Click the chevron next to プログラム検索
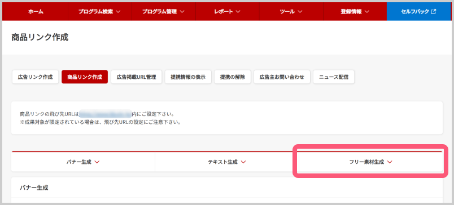Image resolution: width=454 pixels, height=205 pixels. pyautogui.click(x=118, y=12)
